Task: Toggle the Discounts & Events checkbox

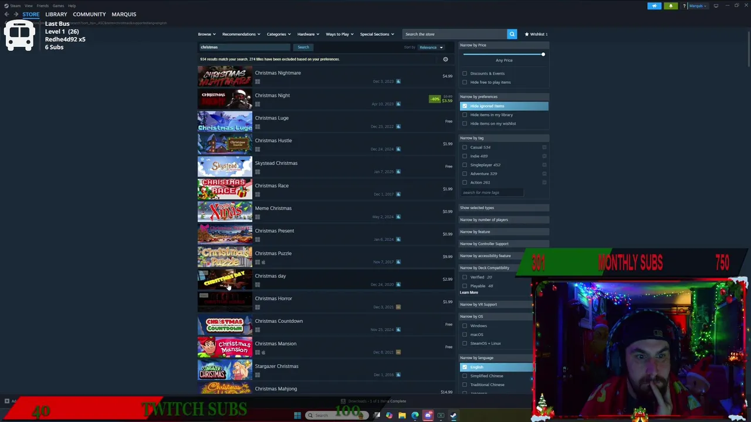Action: pos(465,73)
